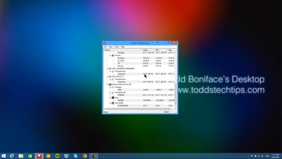
Task: Click the vertical scrollbar thumb in HWMonitor
Action: 175,94
